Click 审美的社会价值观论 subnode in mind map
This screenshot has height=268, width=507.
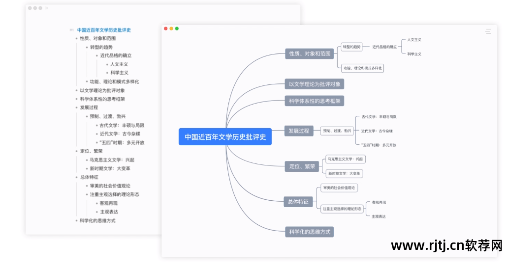pos(339,188)
